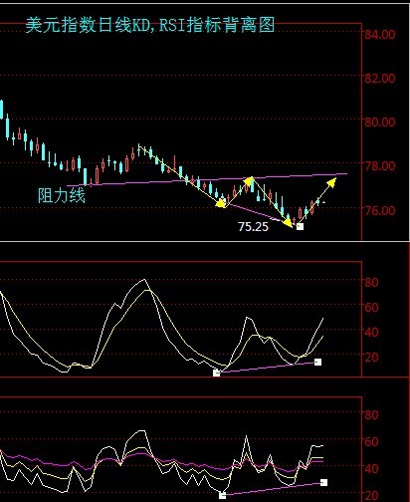
Task: Click the 78.00 price axis label
Action: click(380, 165)
